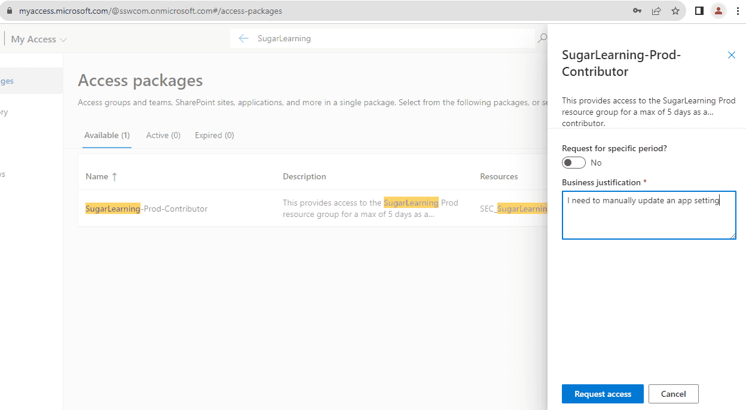Click the back arrow in search box
Viewport: 746px width, 410px height.
tap(243, 39)
